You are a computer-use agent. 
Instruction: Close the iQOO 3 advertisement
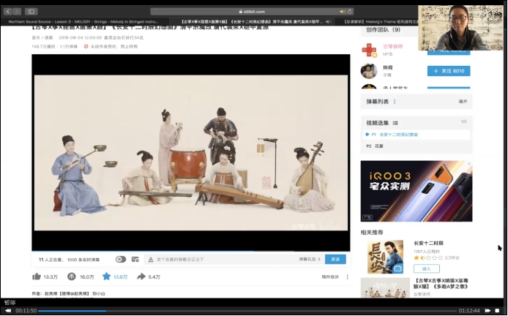(x=468, y=164)
